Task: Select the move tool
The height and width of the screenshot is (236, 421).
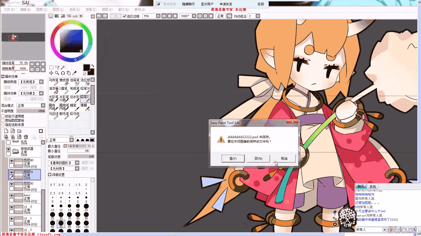Action: click(51, 73)
